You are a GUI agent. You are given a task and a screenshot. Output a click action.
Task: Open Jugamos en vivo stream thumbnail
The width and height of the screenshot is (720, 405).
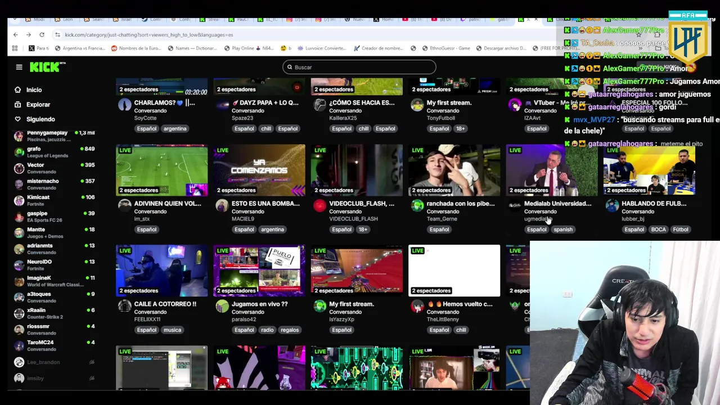[x=259, y=271]
